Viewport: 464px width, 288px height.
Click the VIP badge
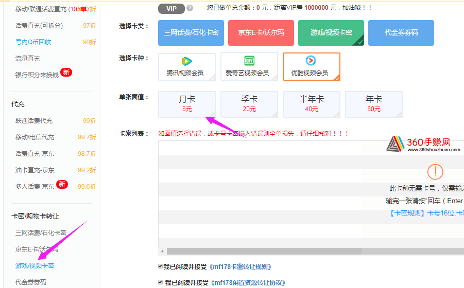point(171,9)
